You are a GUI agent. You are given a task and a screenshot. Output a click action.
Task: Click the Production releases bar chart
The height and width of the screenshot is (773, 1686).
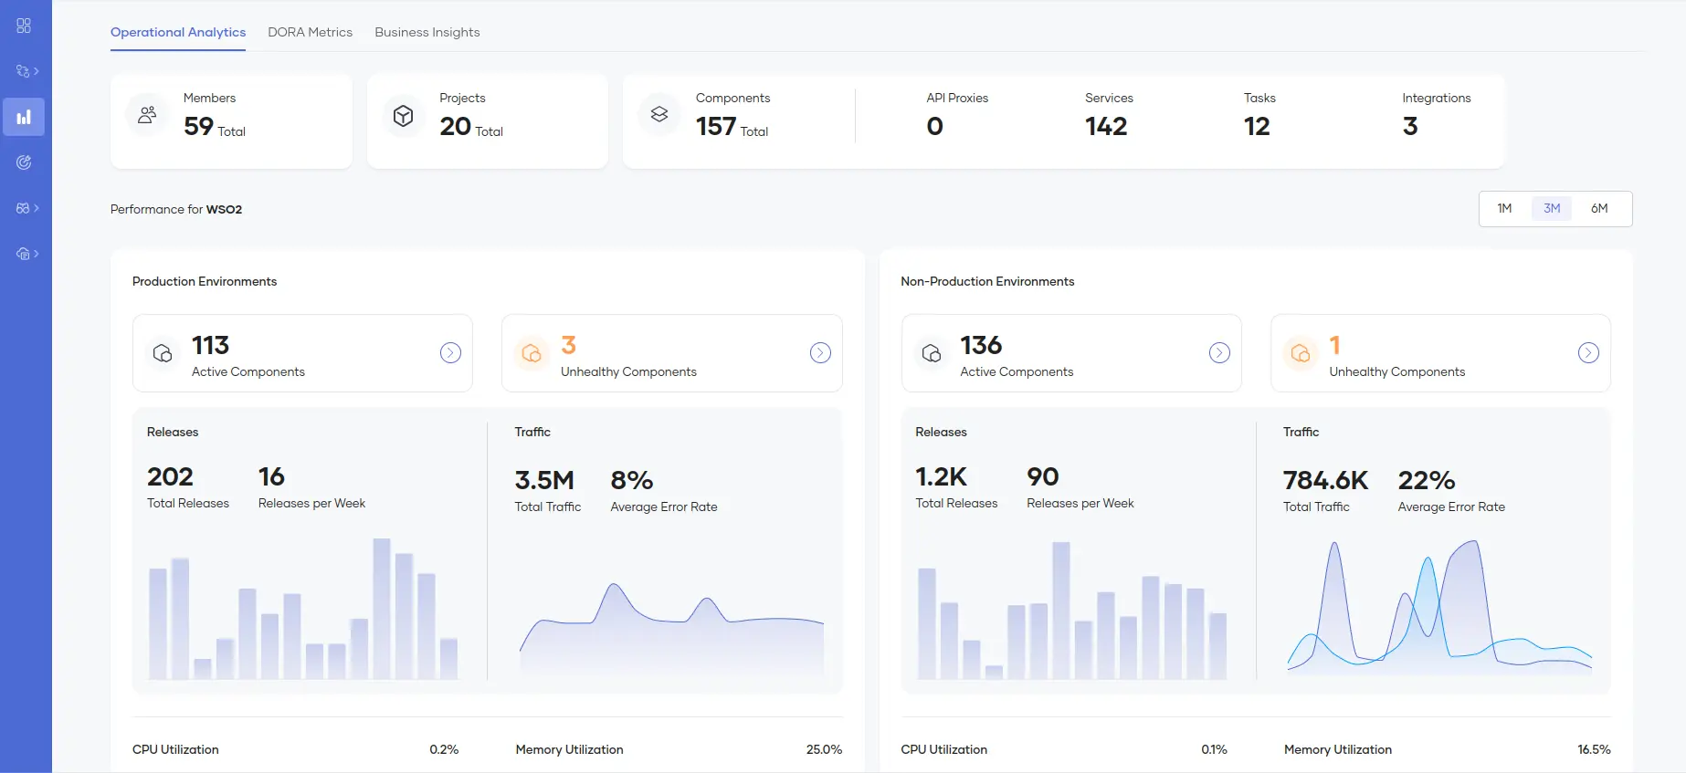303,609
